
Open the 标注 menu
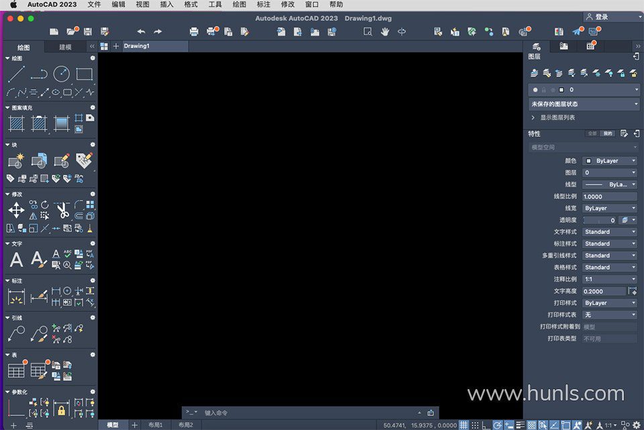(263, 5)
